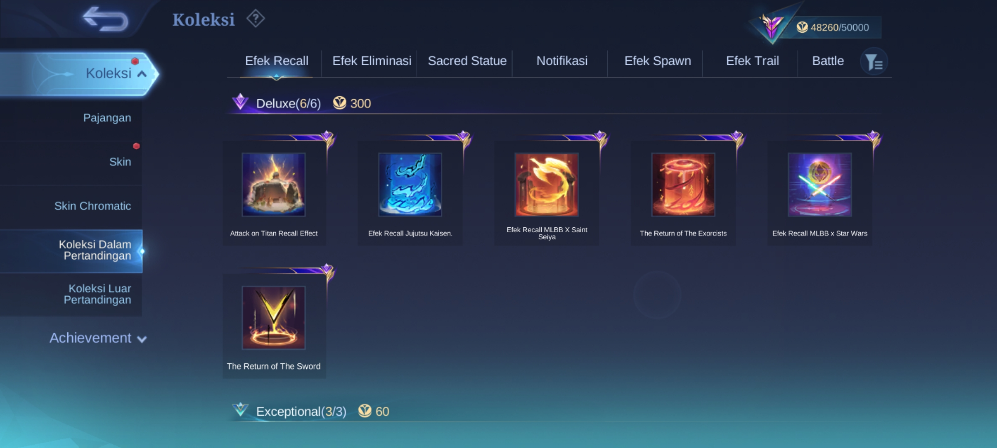
Task: Open the Efek Trail tab
Action: 752,61
